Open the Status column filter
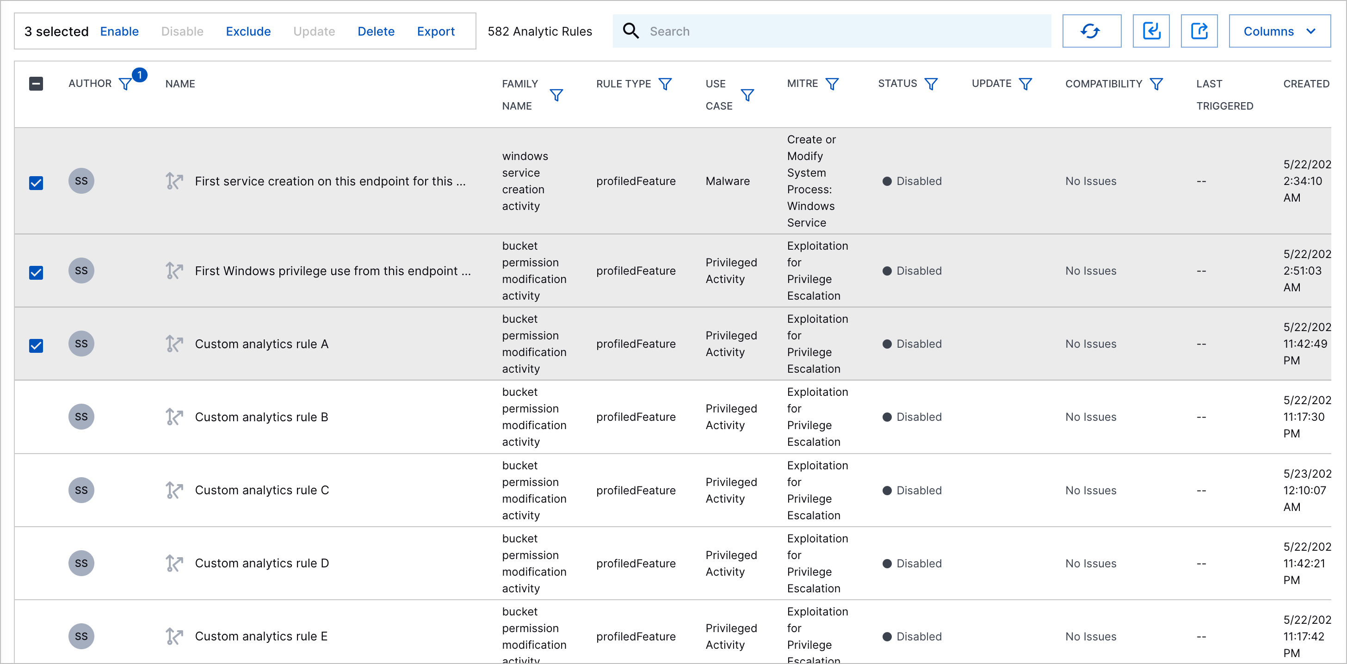The height and width of the screenshot is (664, 1347). pos(931,84)
